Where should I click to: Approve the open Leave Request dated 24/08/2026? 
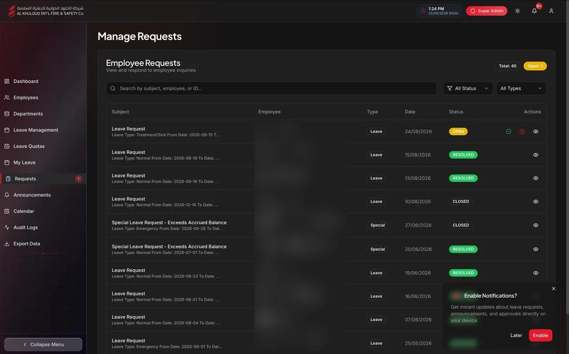point(509,131)
